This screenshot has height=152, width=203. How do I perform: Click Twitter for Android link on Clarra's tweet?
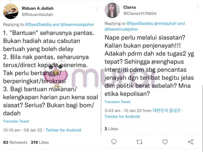click(x=122, y=117)
